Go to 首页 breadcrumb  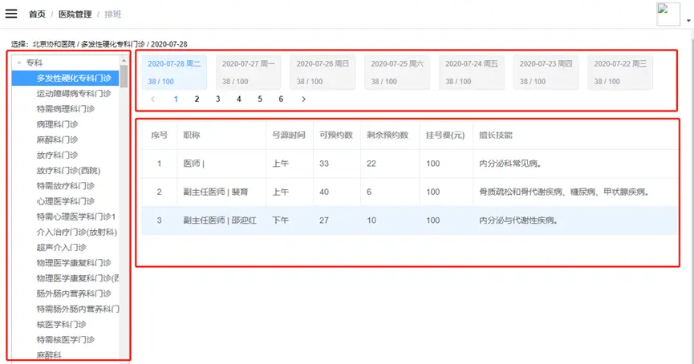[x=37, y=14]
